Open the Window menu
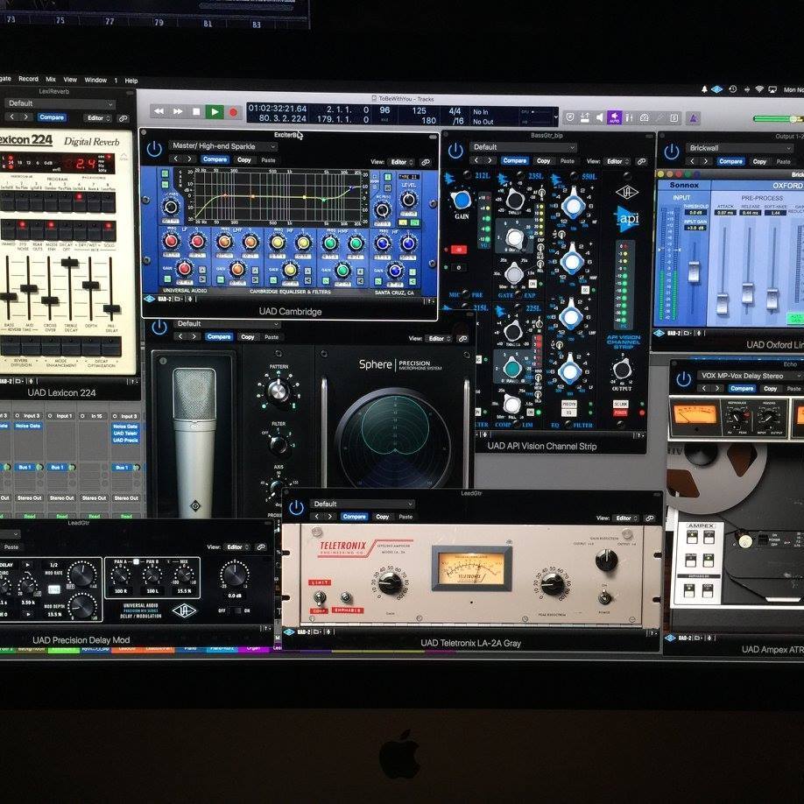The width and height of the screenshot is (804, 804). [95, 80]
